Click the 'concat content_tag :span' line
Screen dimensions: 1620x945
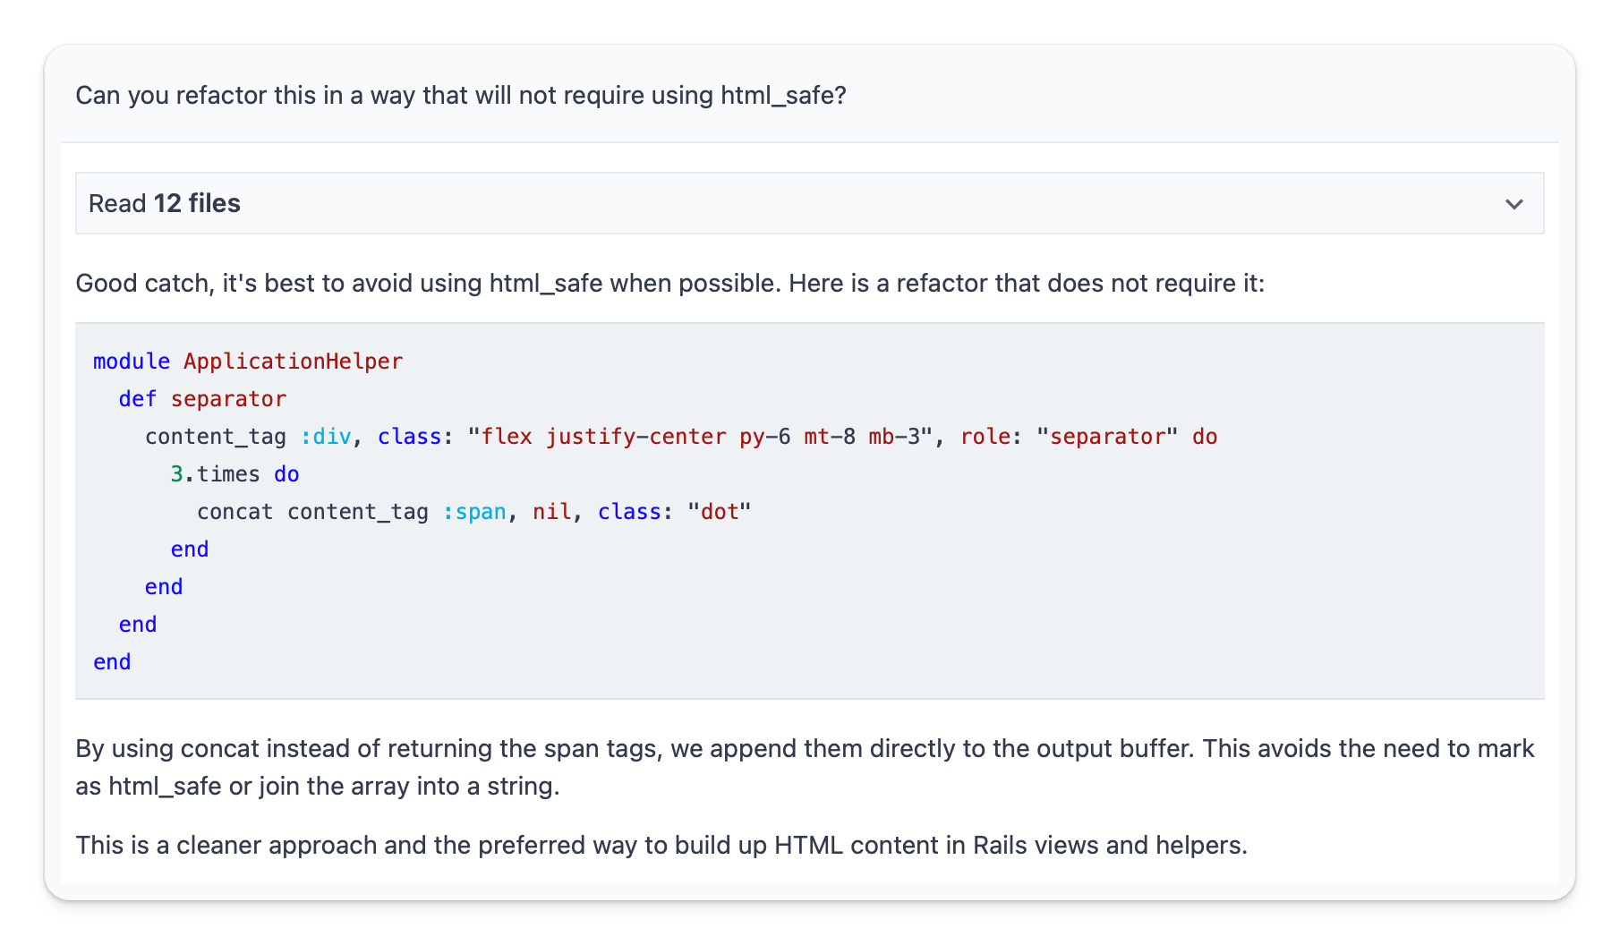pyautogui.click(x=474, y=512)
